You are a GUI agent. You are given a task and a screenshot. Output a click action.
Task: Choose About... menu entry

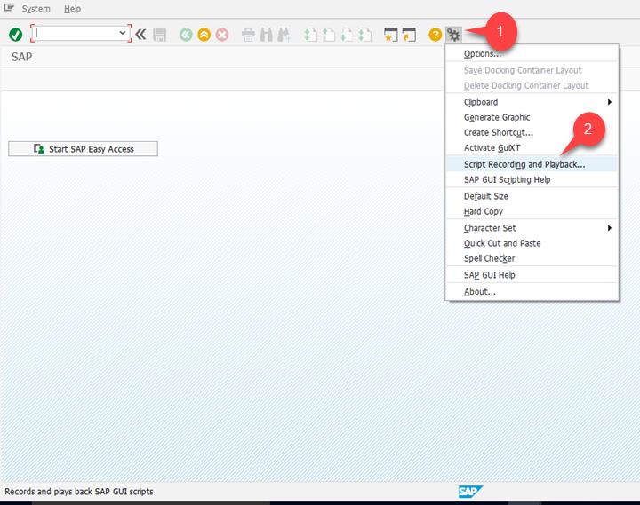(x=532, y=292)
